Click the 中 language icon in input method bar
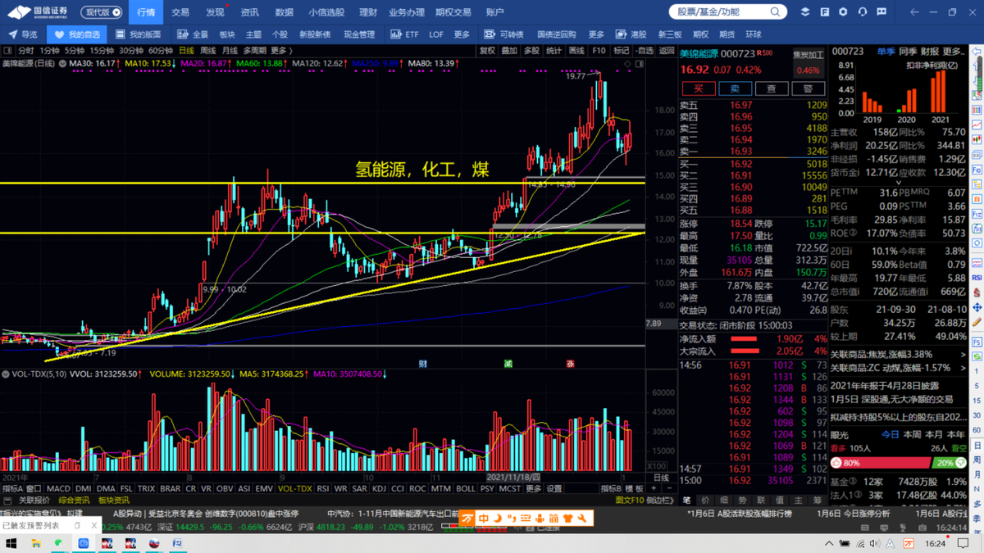The image size is (984, 553). 484,519
